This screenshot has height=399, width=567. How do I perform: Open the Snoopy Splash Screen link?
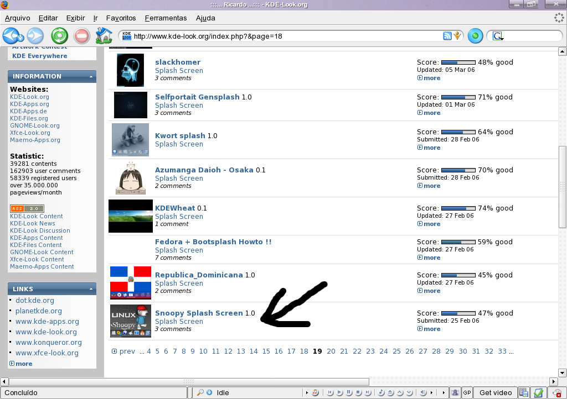(x=199, y=313)
